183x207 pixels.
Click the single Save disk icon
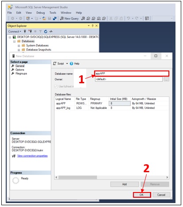(50, 18)
